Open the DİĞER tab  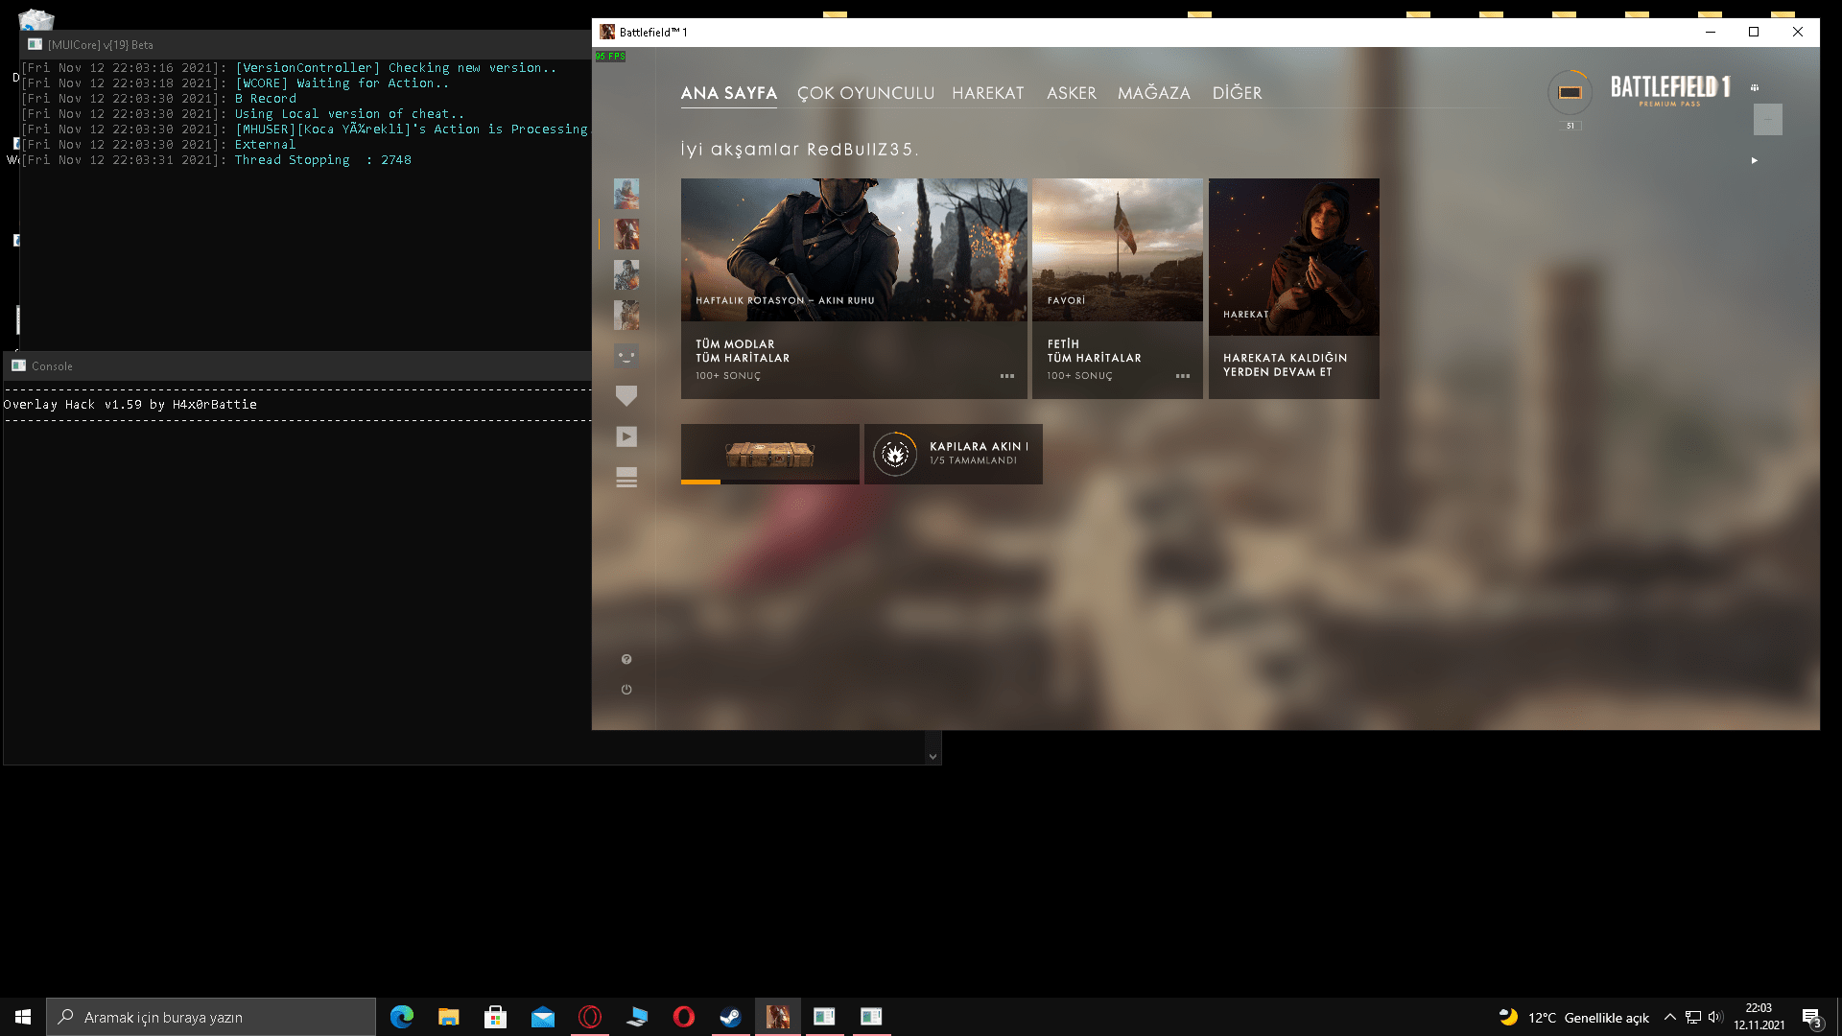1238,93
